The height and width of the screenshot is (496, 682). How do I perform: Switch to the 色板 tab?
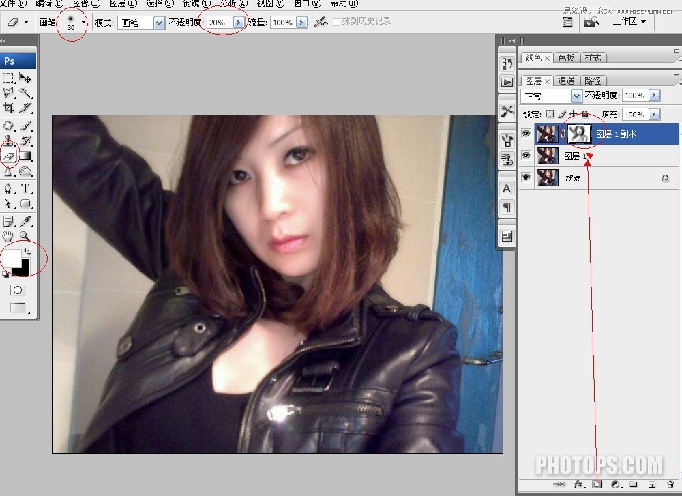(x=566, y=58)
